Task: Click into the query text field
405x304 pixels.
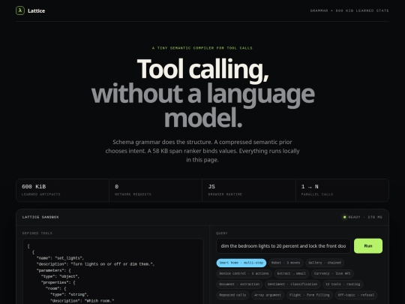Action: tap(283, 246)
